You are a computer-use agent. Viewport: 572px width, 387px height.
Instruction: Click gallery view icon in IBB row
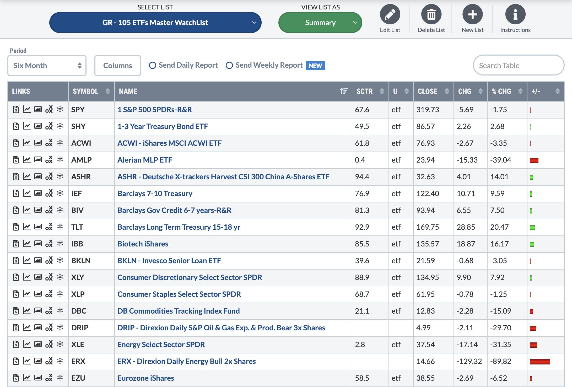click(38, 244)
